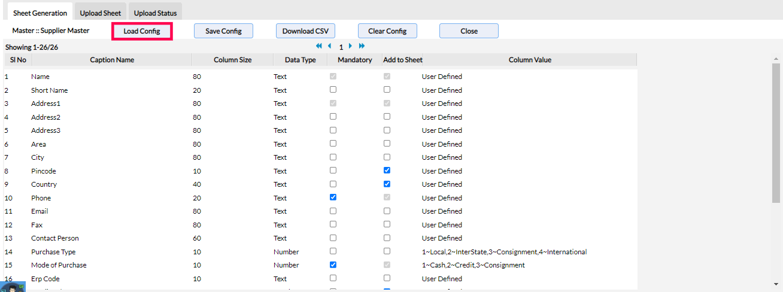Enable Add to Sheet for Email
This screenshot has height=292, width=783.
pyautogui.click(x=387, y=211)
